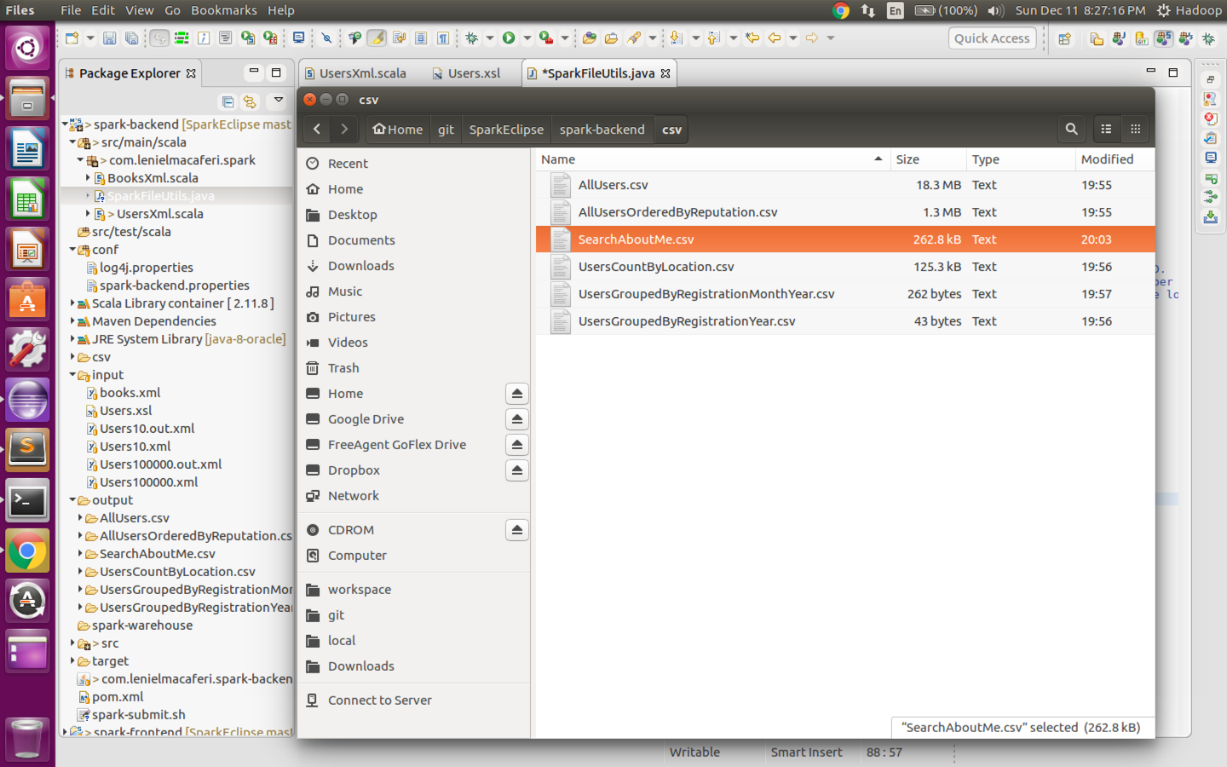Launch Terminal from the Ubuntu dock
The height and width of the screenshot is (767, 1227).
click(27, 501)
